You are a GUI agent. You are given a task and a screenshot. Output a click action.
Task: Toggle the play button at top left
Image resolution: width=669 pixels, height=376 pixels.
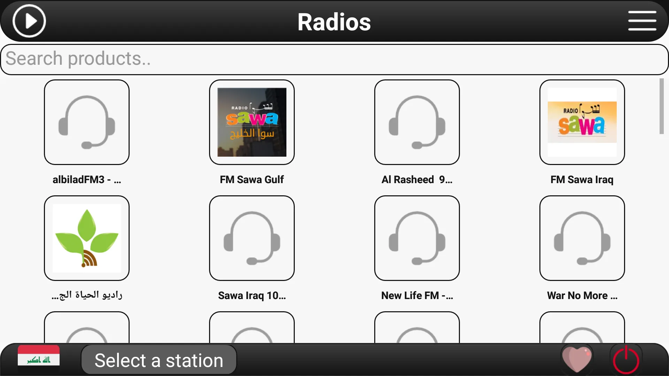(x=29, y=21)
